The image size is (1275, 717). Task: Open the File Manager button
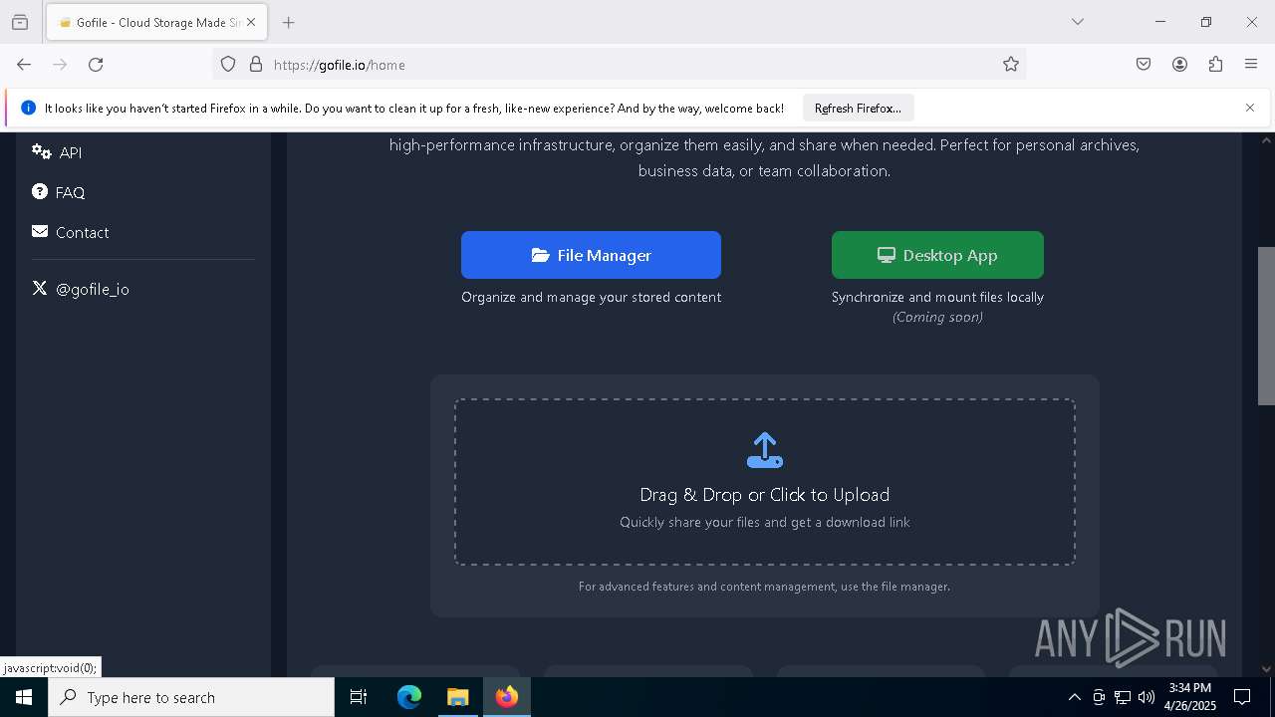(x=591, y=255)
